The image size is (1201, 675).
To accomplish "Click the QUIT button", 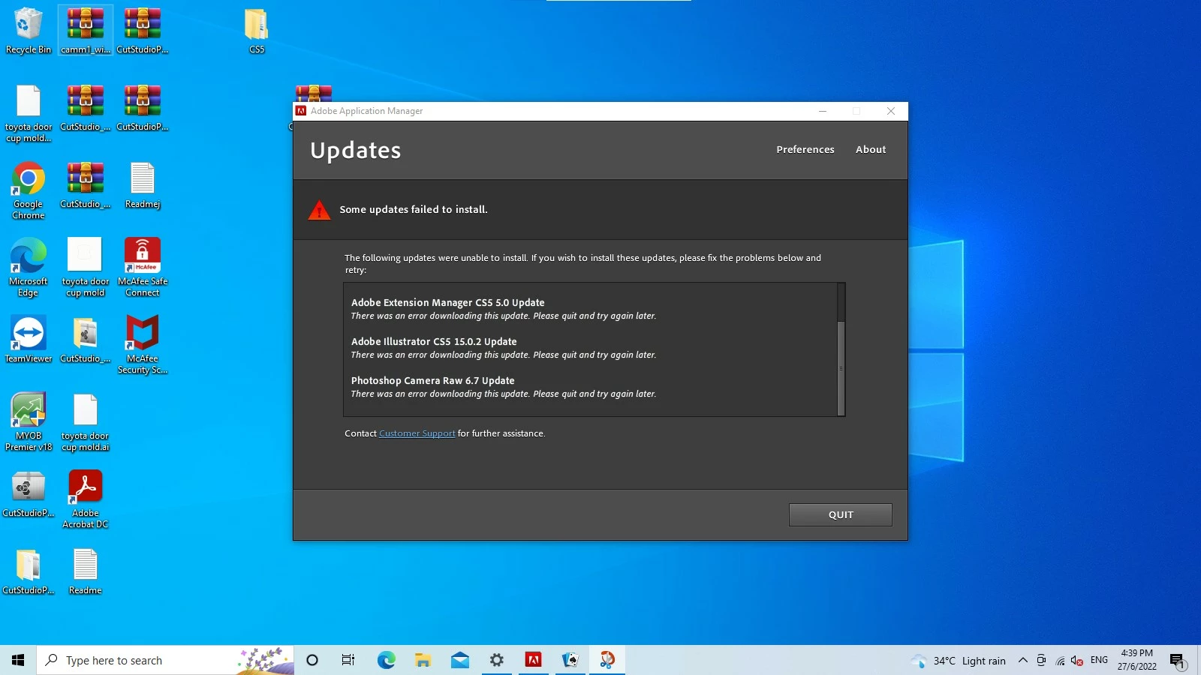I will pos(840,514).
